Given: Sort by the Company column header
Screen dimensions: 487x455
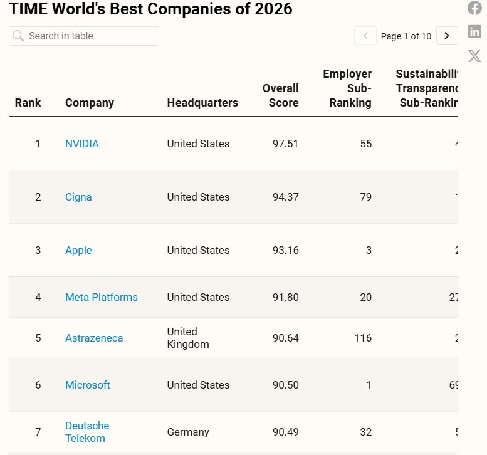Looking at the screenshot, I should point(90,103).
